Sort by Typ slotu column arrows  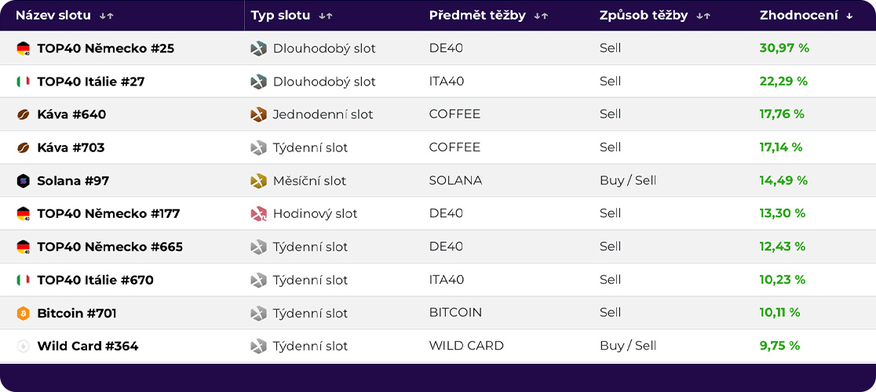coord(326,16)
